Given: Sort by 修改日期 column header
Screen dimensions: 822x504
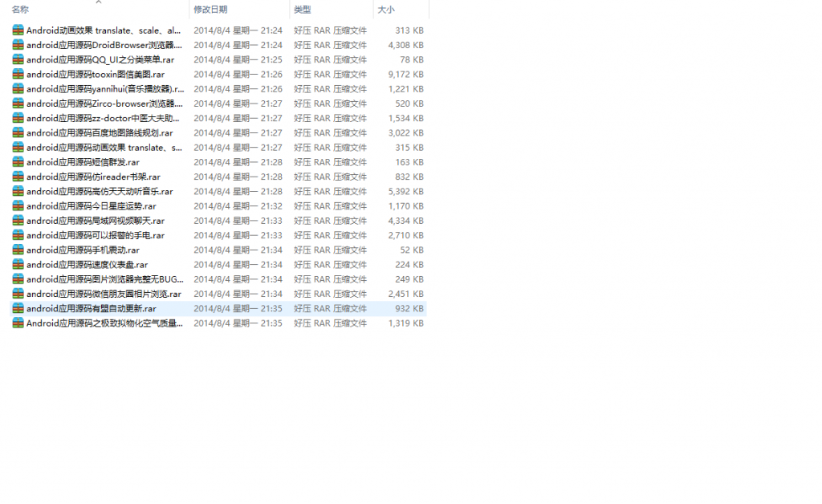Looking at the screenshot, I should 210,10.
